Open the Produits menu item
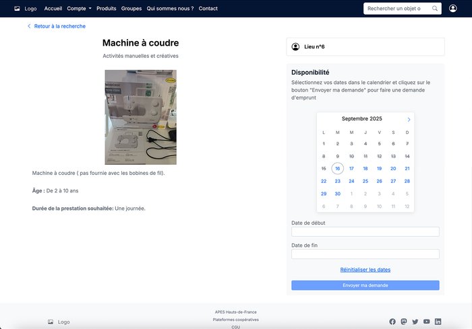Viewport: 472px width, 329px height. [107, 9]
